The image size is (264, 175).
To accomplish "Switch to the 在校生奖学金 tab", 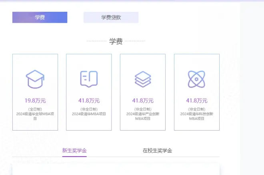I will (157, 151).
